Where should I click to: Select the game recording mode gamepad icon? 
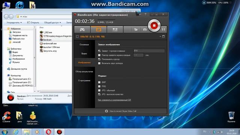82,30
